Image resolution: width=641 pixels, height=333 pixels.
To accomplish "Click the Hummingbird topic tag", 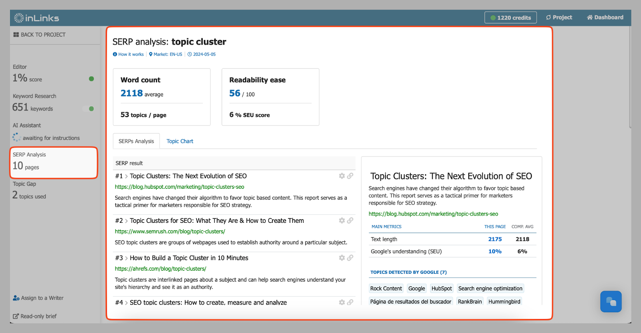I will [504, 301].
